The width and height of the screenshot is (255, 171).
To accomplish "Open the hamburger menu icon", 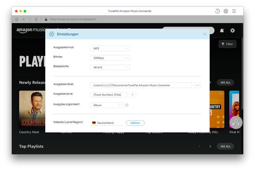I will click(x=234, y=11).
